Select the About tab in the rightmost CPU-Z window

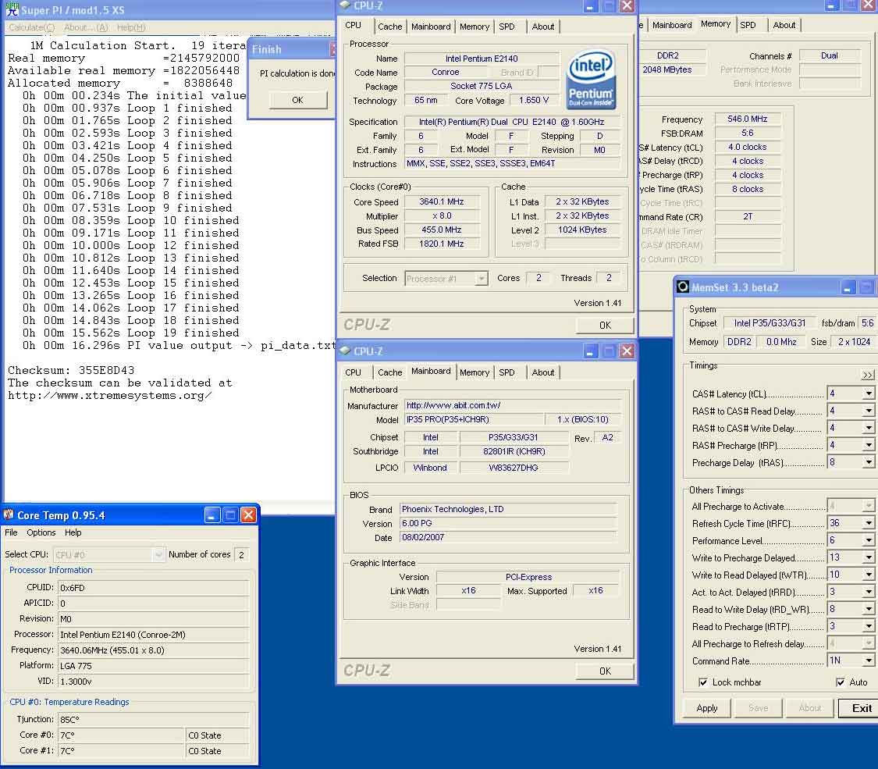(784, 25)
